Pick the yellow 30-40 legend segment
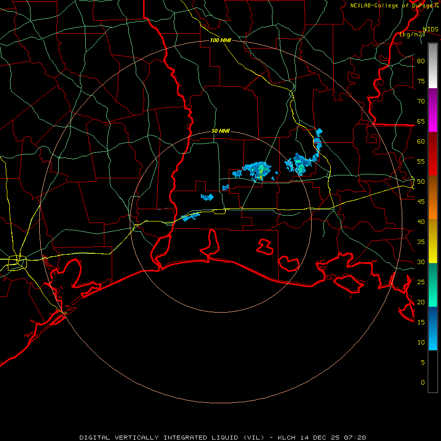The width and height of the screenshot is (441, 441). tap(433, 241)
